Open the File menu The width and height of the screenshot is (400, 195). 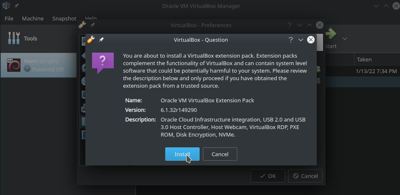click(9, 19)
